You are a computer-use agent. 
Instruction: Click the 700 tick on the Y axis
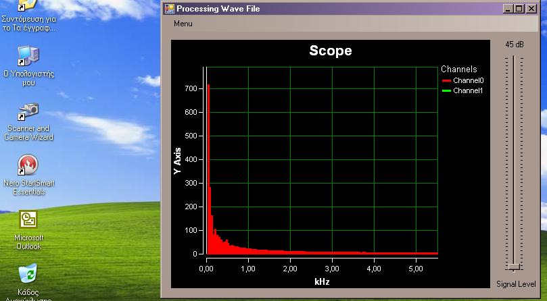click(191, 89)
